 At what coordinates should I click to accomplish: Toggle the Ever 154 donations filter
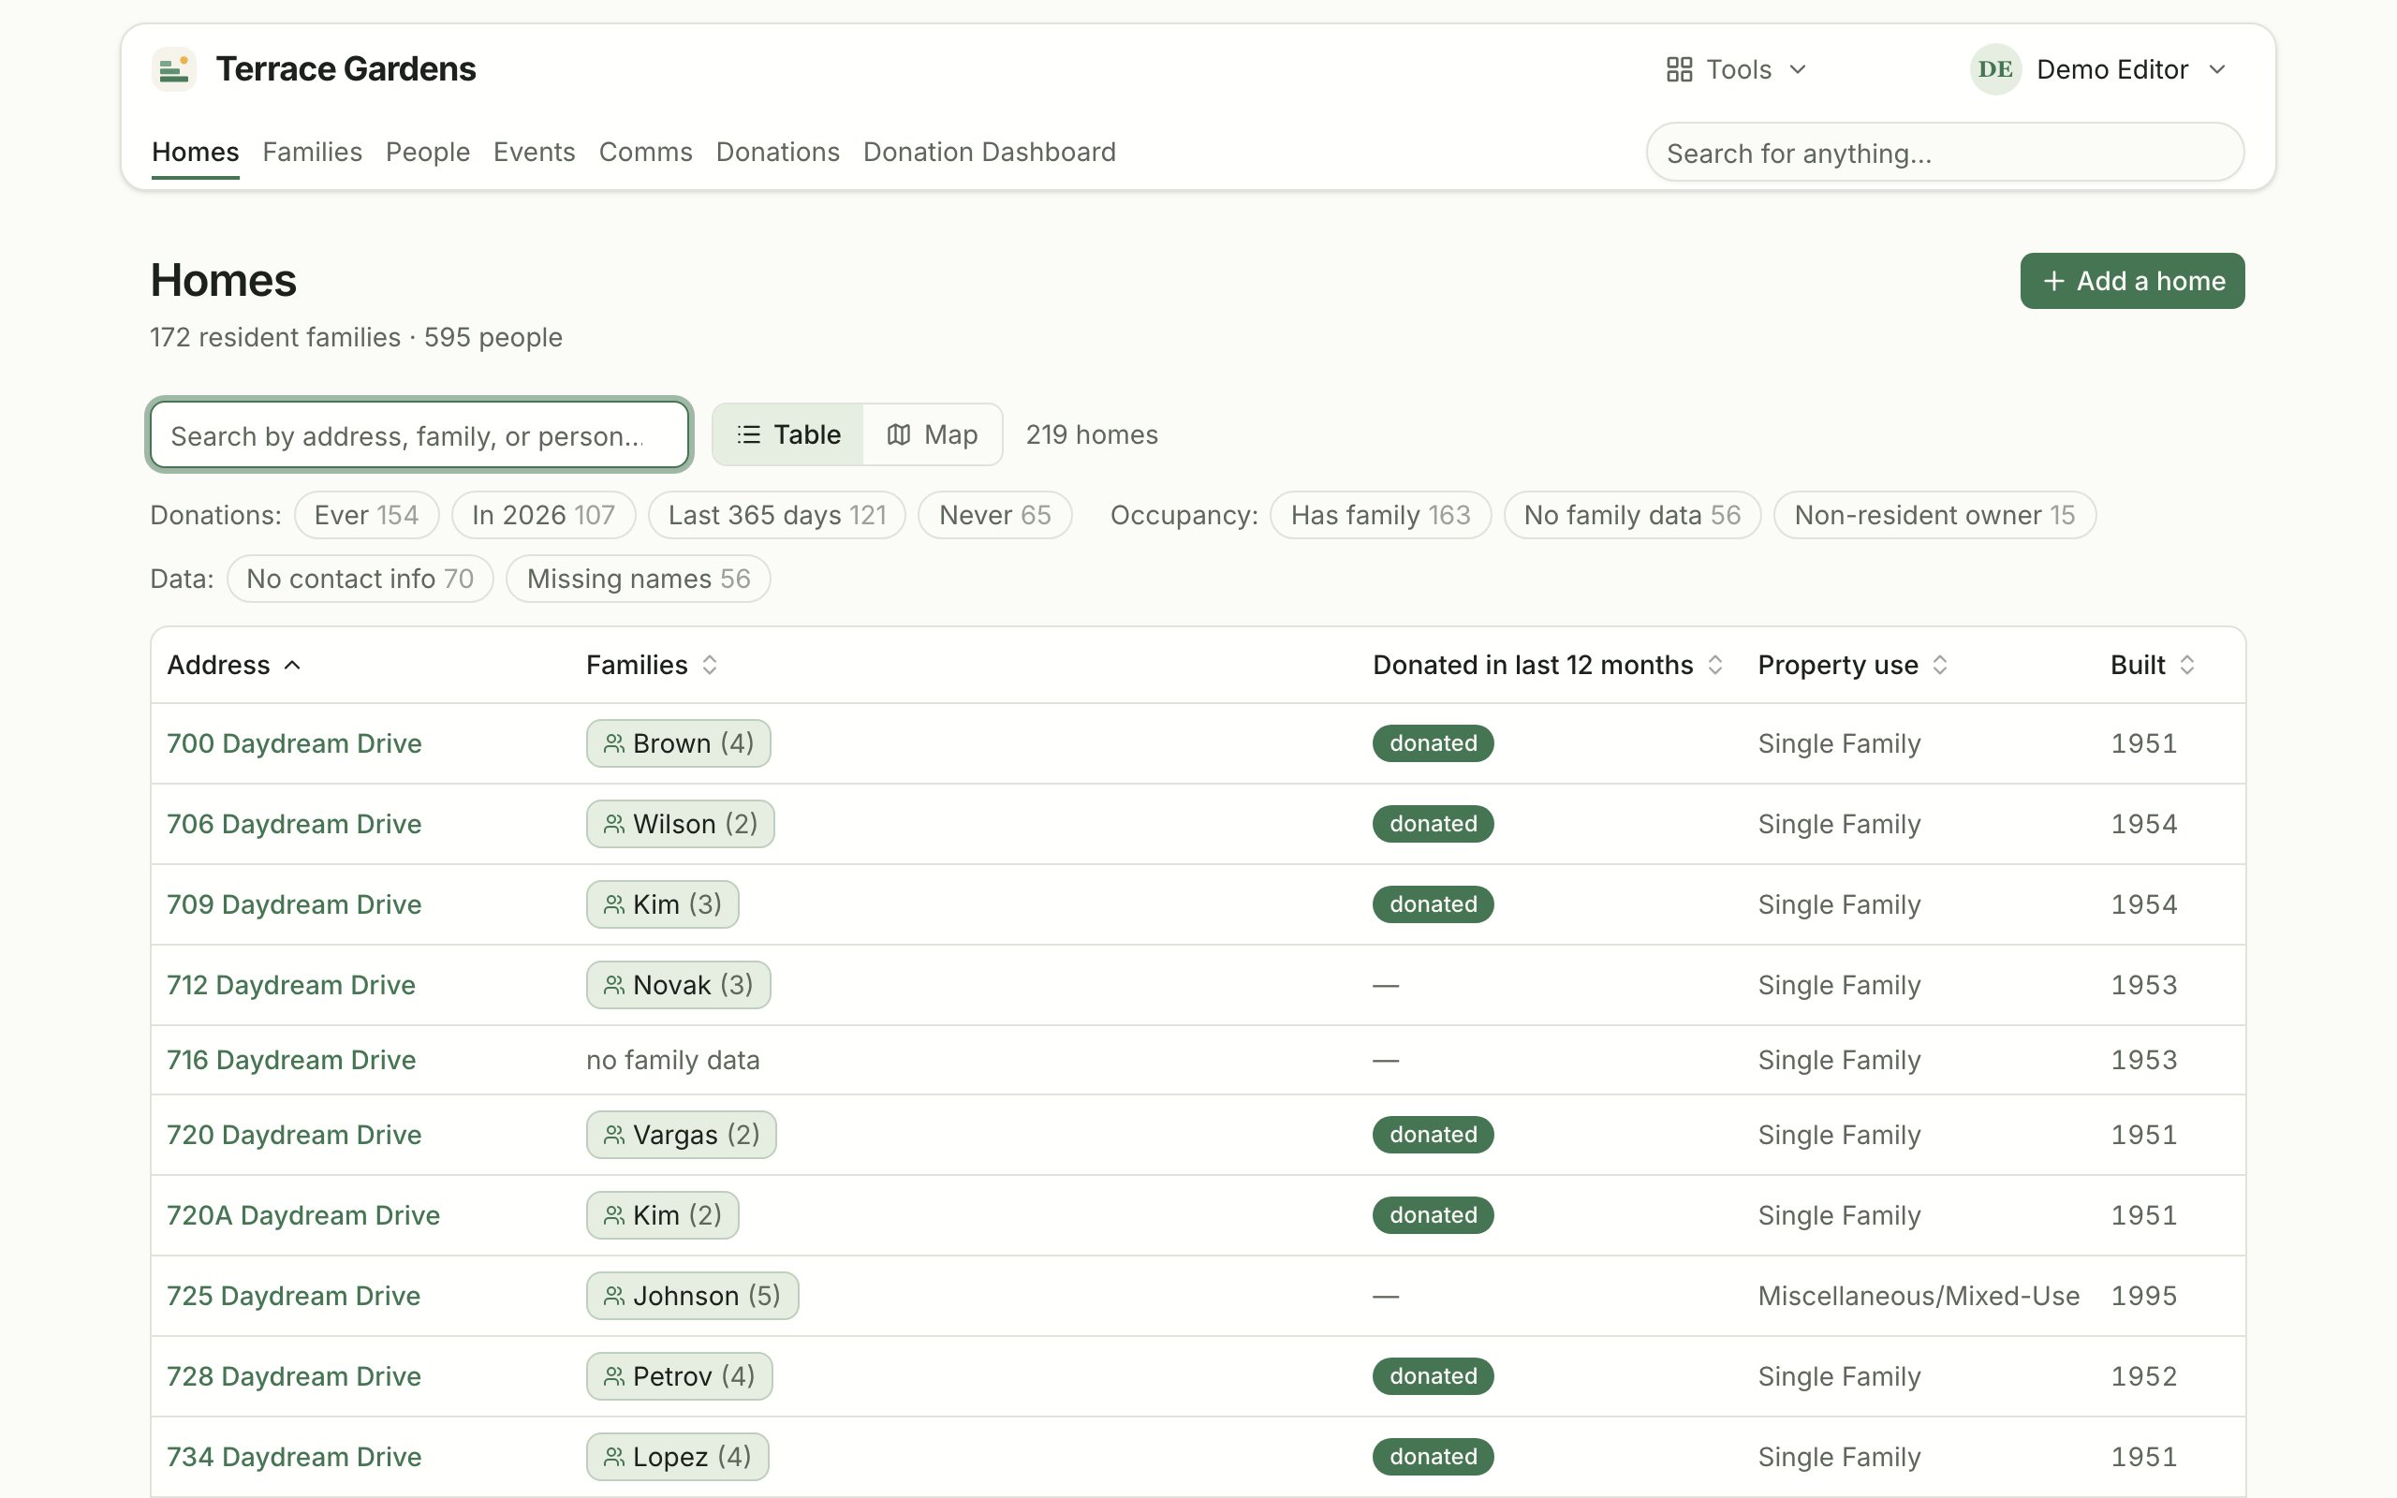coord(366,515)
